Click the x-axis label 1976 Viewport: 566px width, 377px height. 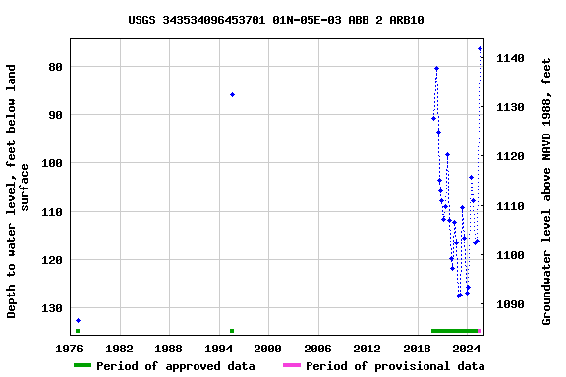click(x=69, y=349)
